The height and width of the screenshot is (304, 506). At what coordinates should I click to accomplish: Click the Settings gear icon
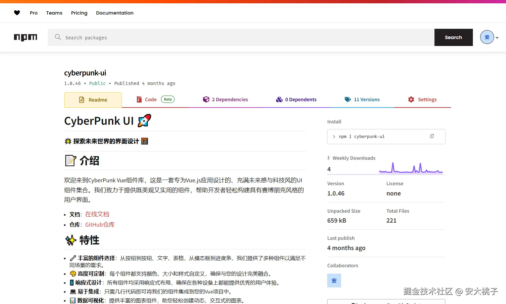[x=411, y=99]
